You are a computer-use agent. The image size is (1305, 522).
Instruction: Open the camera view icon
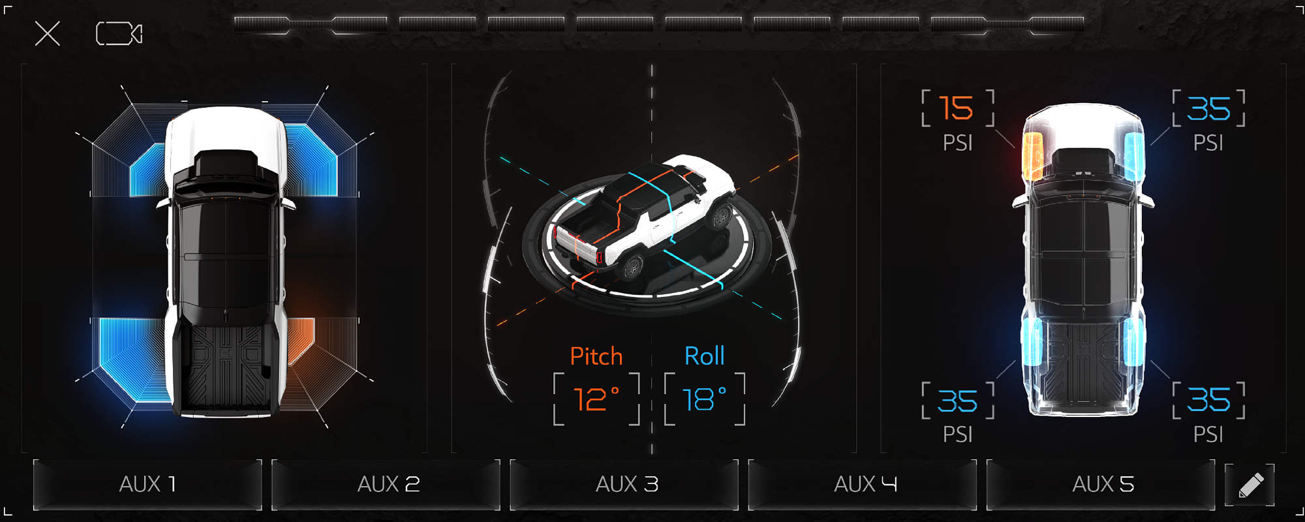(x=119, y=34)
